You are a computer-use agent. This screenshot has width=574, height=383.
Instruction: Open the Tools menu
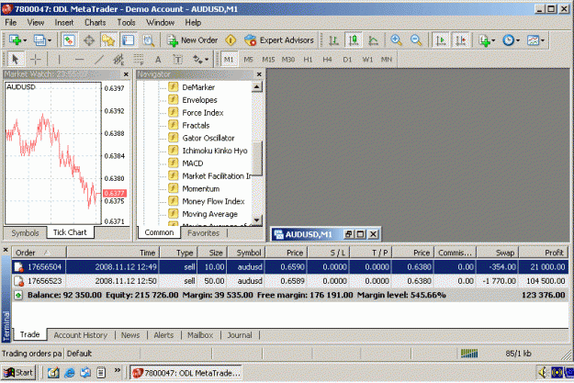[x=126, y=23]
